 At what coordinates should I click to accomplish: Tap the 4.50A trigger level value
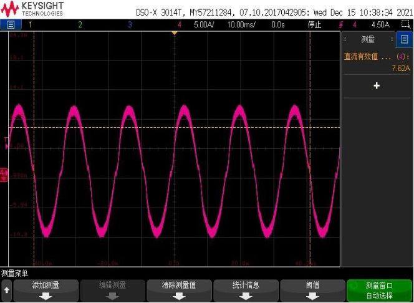click(380, 25)
